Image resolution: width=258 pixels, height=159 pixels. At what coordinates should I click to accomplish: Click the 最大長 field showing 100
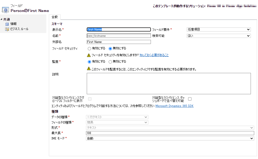pos(170,133)
